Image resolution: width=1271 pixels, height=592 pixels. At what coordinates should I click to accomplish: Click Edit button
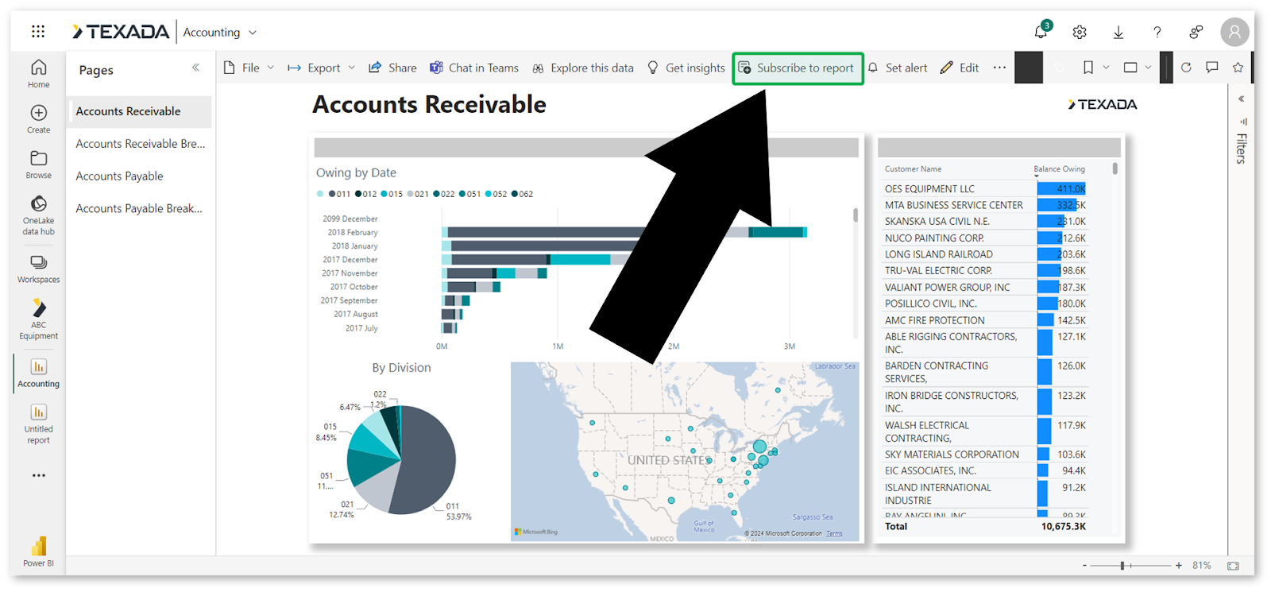[x=960, y=68]
